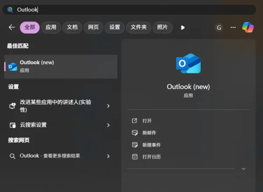Image resolution: width=263 pixels, height=192 pixels.
Task: Click the large Outlook icon in preview pane
Action: click(x=188, y=63)
